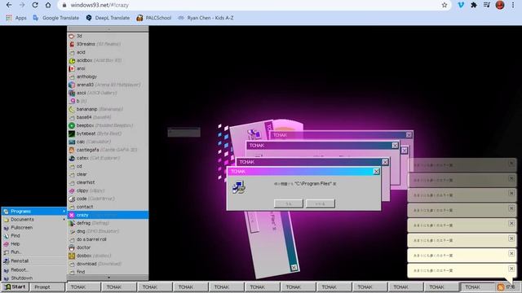Open Ryan Chen - Kids A-Z bookmark

[x=206, y=18]
